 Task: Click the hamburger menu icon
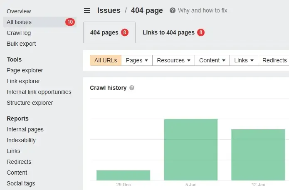click(86, 10)
